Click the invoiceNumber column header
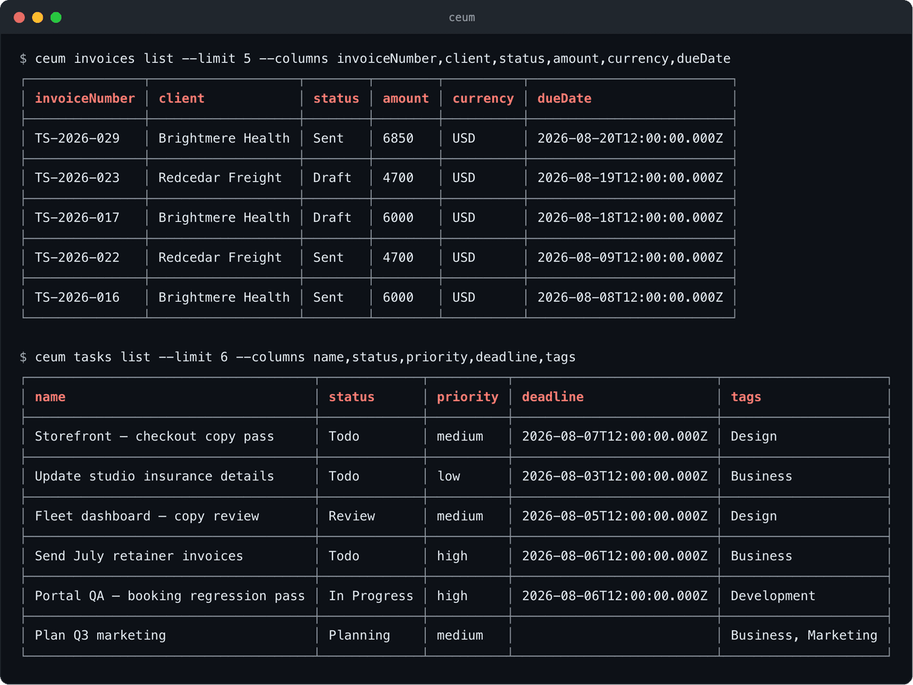Image resolution: width=913 pixels, height=685 pixels. click(85, 98)
